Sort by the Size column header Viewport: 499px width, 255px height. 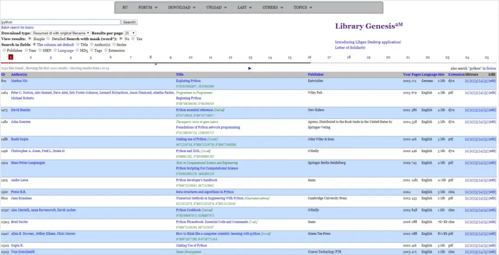click(x=441, y=74)
